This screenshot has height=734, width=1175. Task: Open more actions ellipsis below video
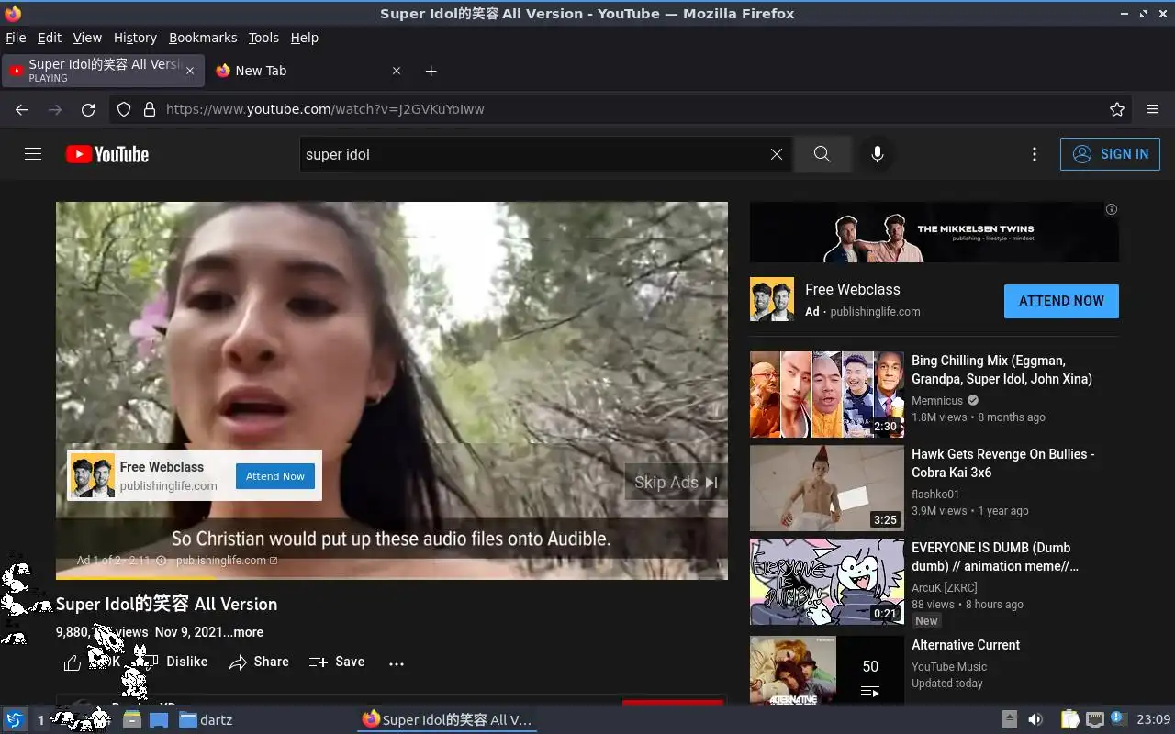coord(397,662)
